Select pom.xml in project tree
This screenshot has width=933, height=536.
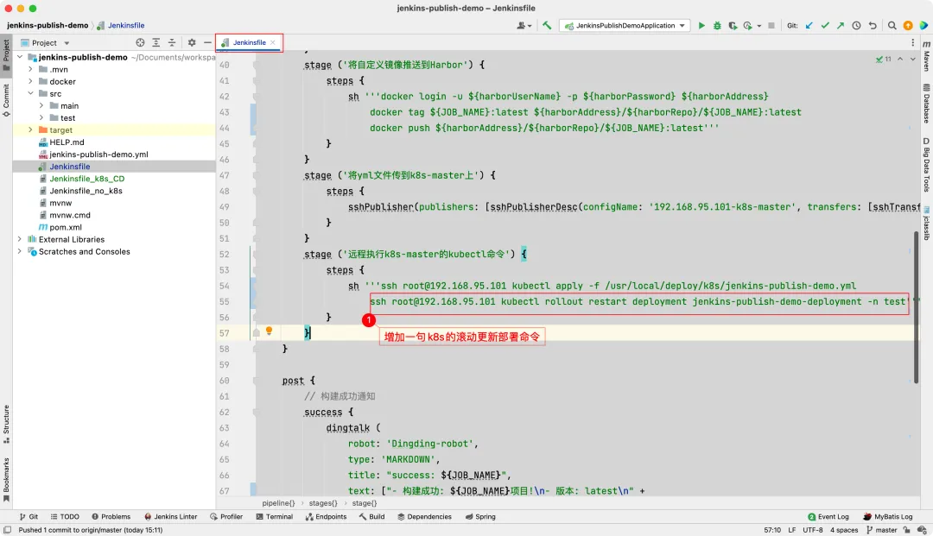[x=66, y=227]
